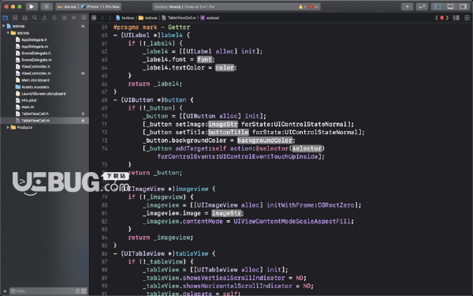Viewport: 473px width, 296px height.
Task: Toggle the left navigator panel
Action: tap(438, 6)
